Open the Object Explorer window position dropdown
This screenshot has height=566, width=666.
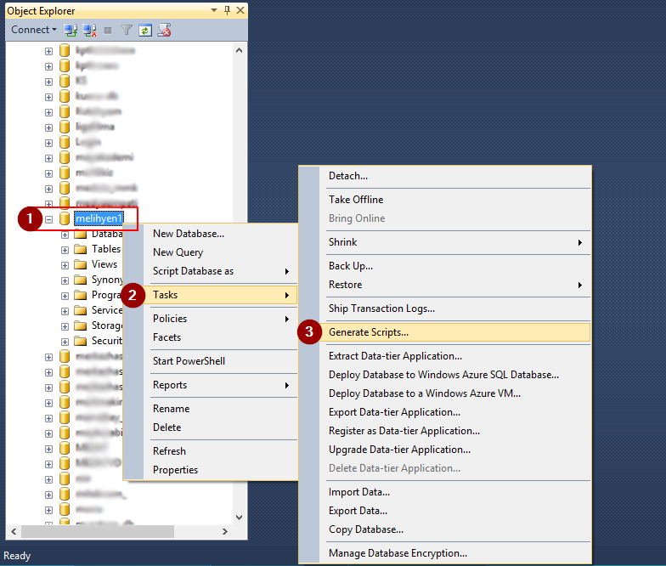[x=213, y=11]
